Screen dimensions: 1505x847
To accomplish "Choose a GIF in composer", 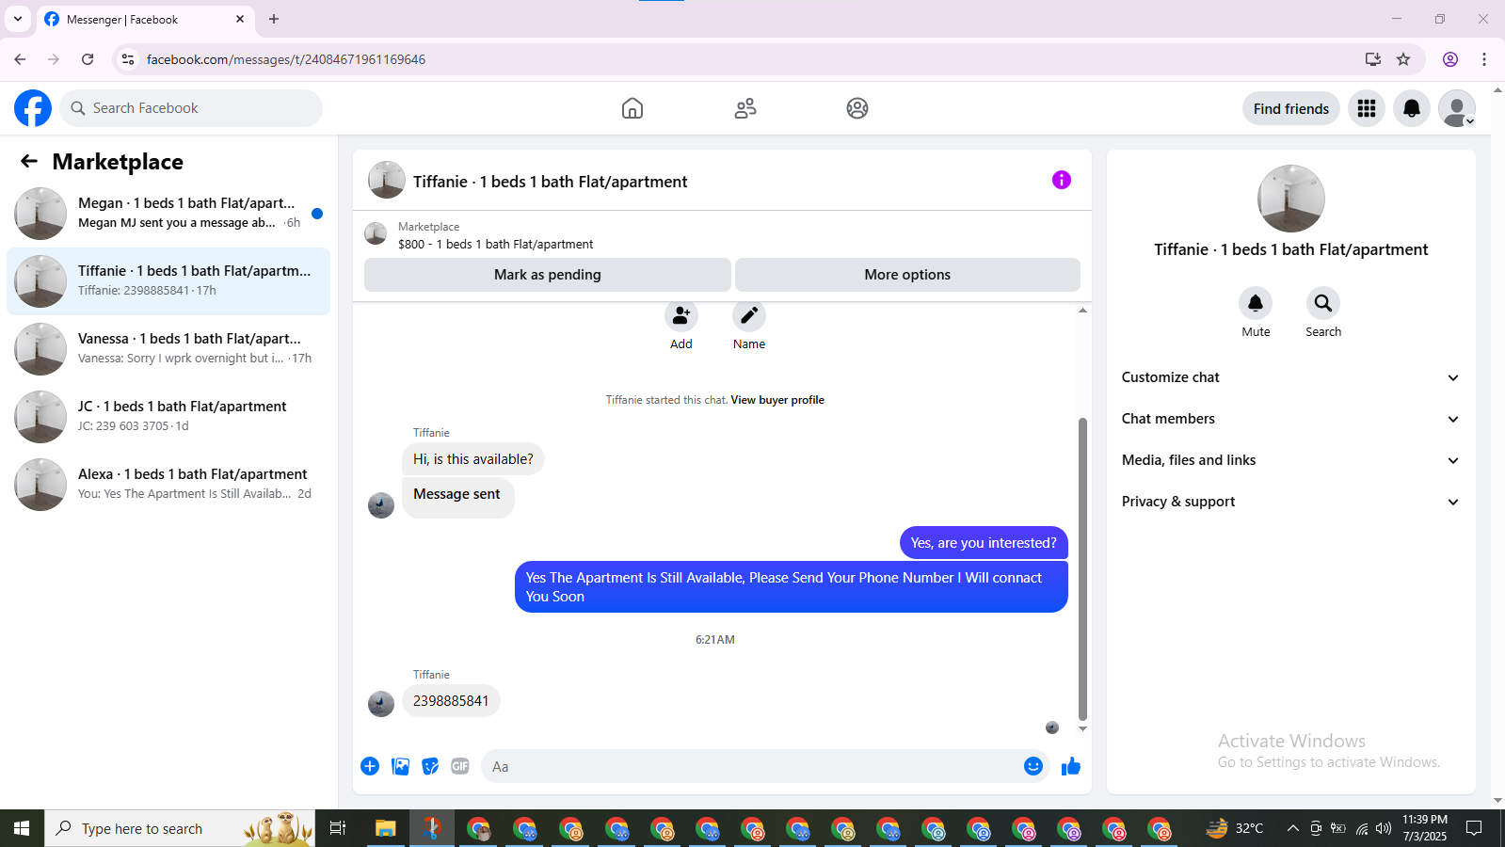I will (x=460, y=766).
